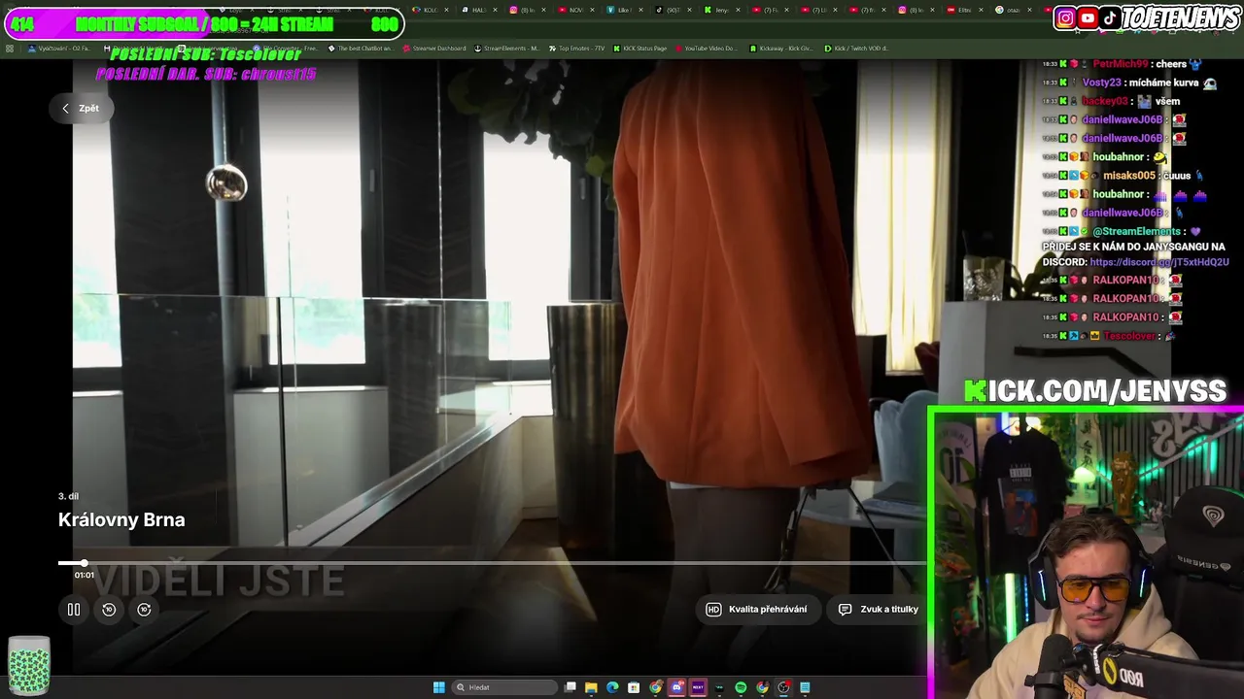1244x699 pixels.
Task: Open Discord from the taskbar
Action: click(677, 687)
